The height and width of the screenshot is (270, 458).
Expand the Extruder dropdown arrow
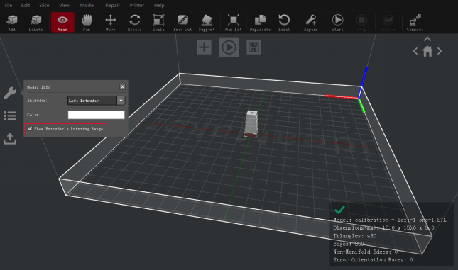[x=121, y=101]
